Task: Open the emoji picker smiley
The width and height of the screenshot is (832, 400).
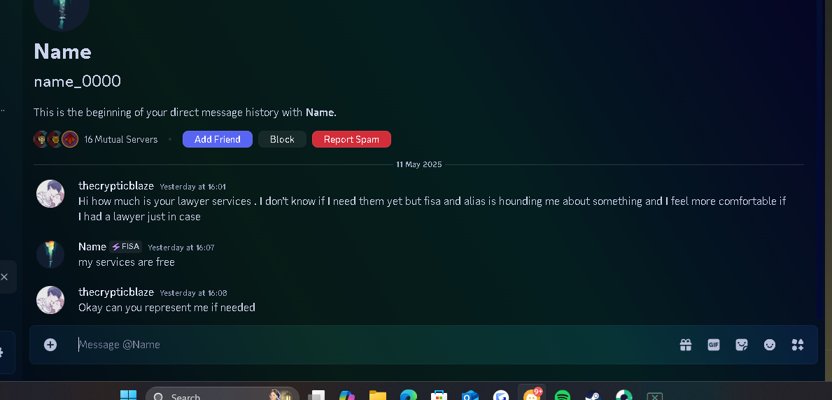Action: pos(770,345)
